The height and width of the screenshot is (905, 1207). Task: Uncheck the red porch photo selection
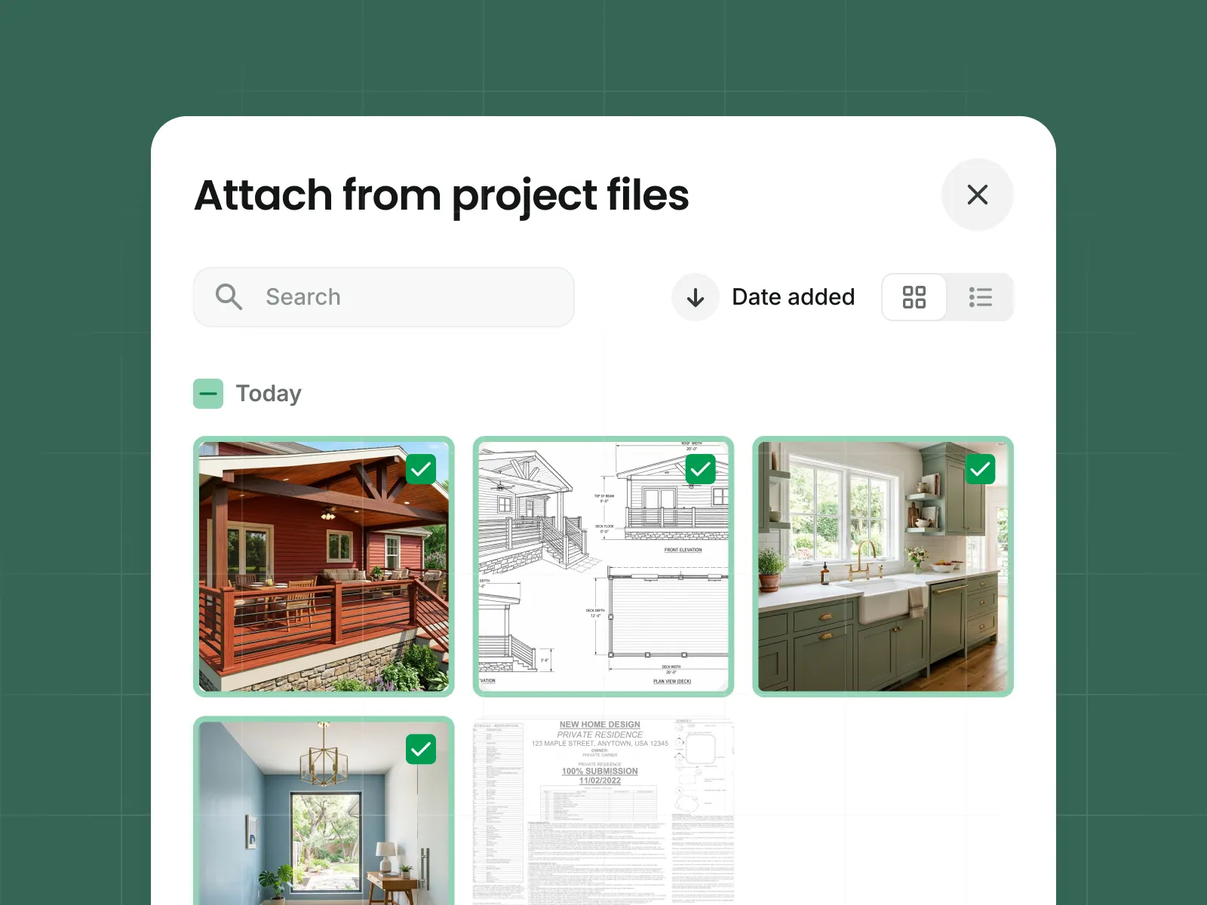pos(421,469)
